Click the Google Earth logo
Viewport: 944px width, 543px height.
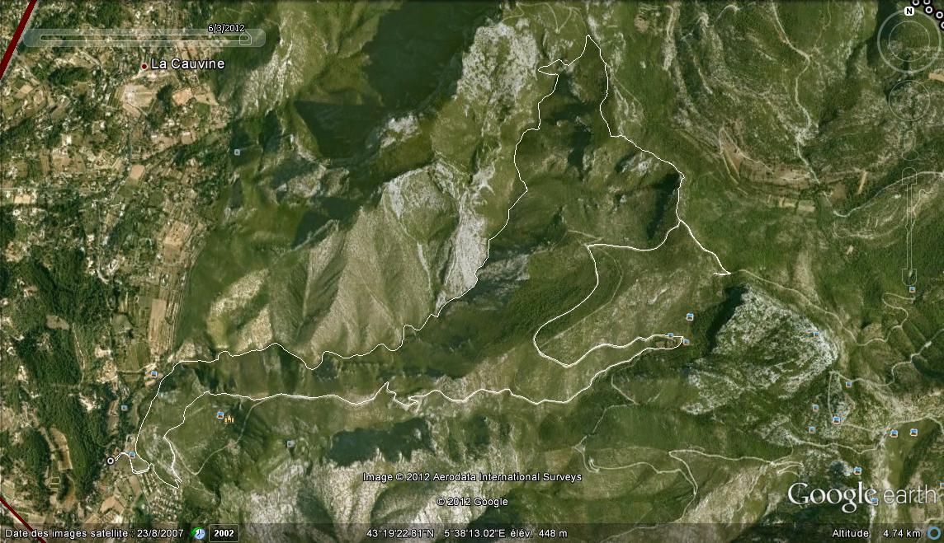click(x=861, y=495)
